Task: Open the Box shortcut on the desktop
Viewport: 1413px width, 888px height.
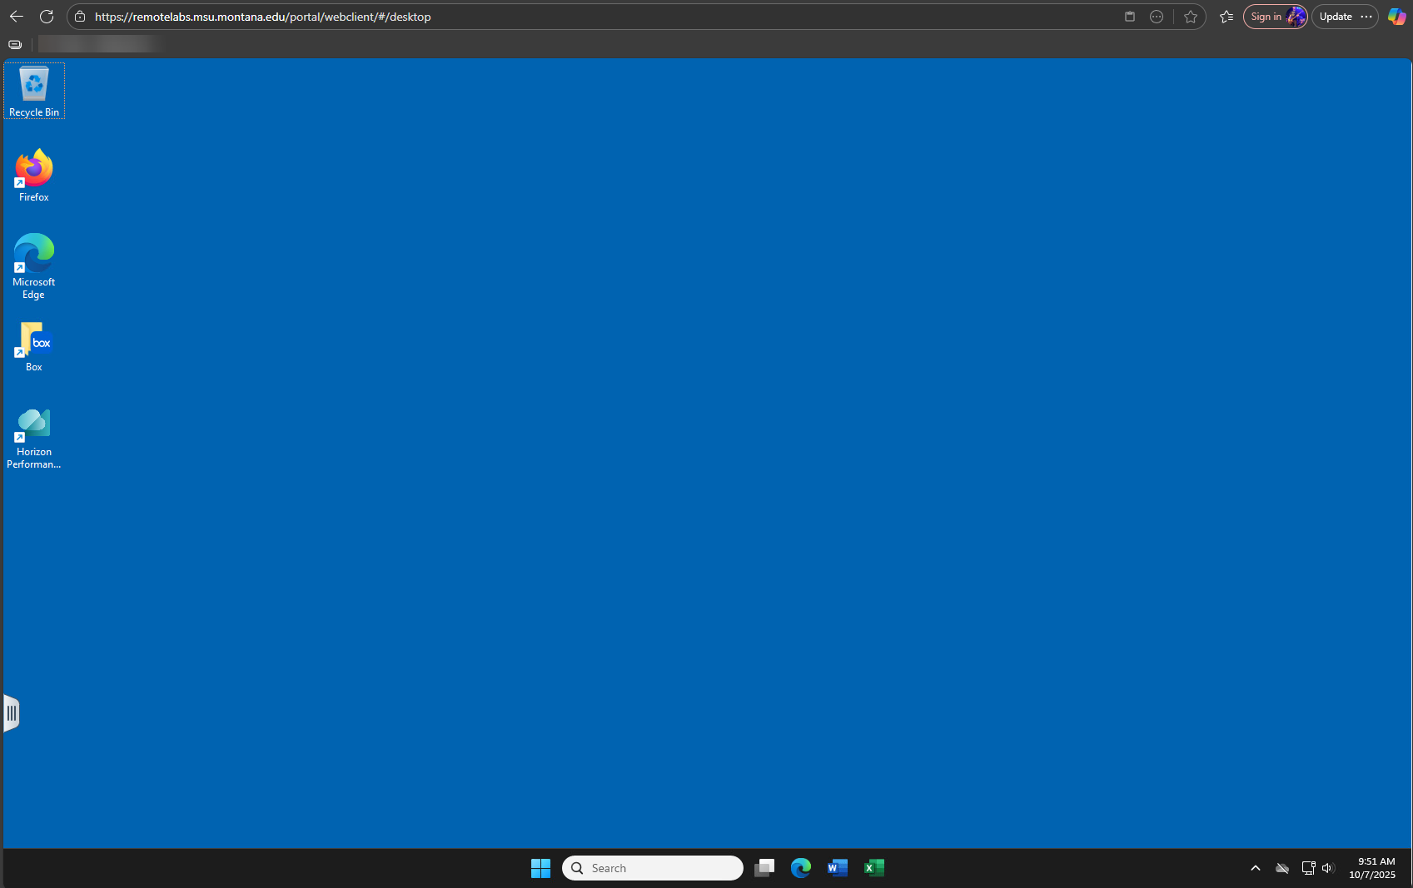Action: click(x=33, y=342)
